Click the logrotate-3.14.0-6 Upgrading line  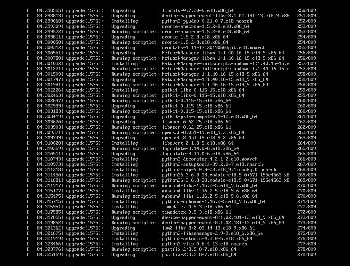171,154
